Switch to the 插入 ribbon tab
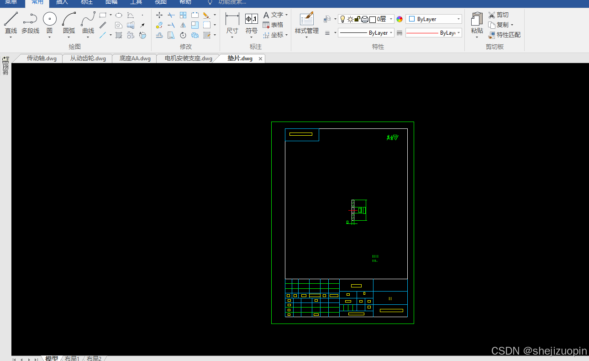Viewport: 589px width, 361px height. pyautogui.click(x=62, y=2)
